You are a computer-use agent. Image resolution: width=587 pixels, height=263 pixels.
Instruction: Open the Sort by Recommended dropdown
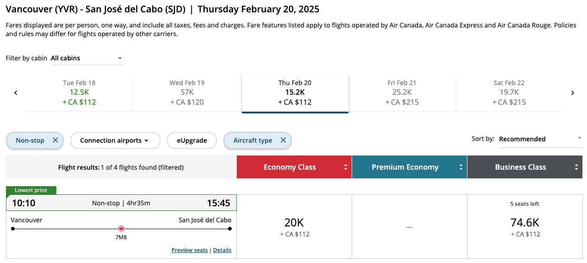pyautogui.click(x=540, y=139)
